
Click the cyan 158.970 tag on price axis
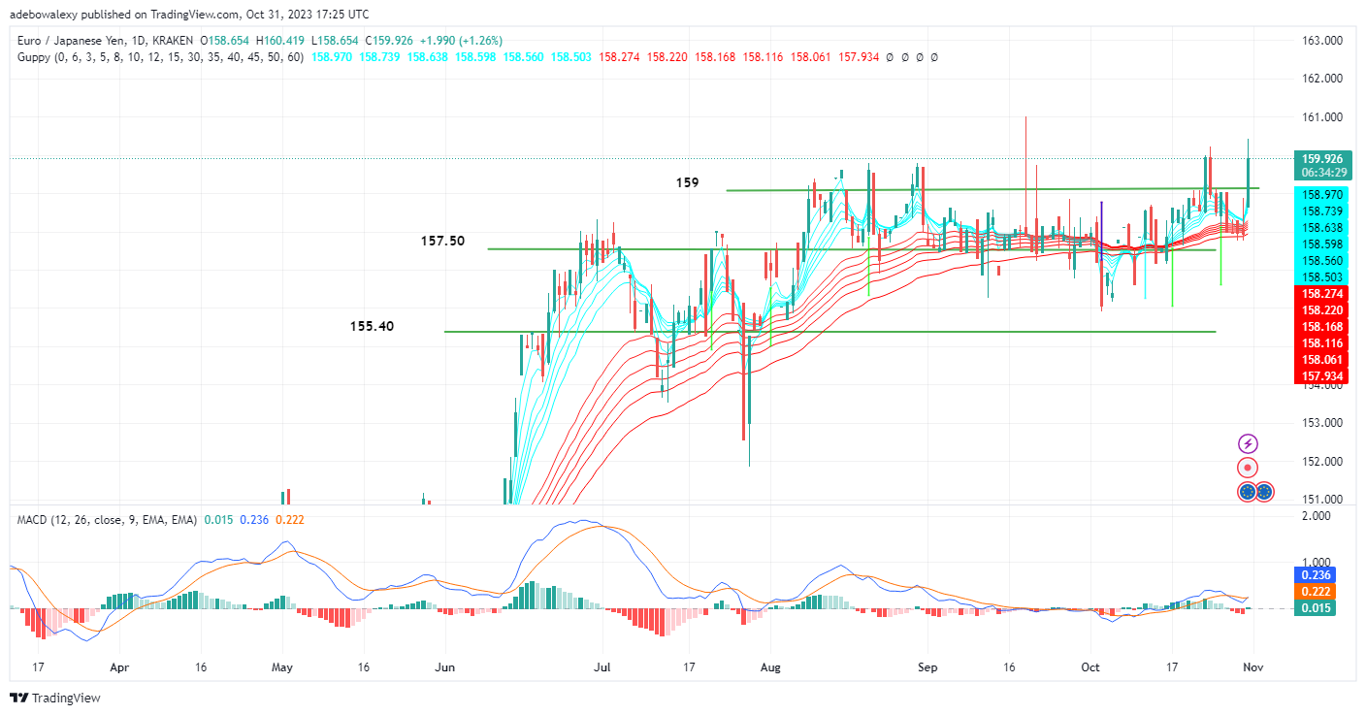coord(1321,195)
